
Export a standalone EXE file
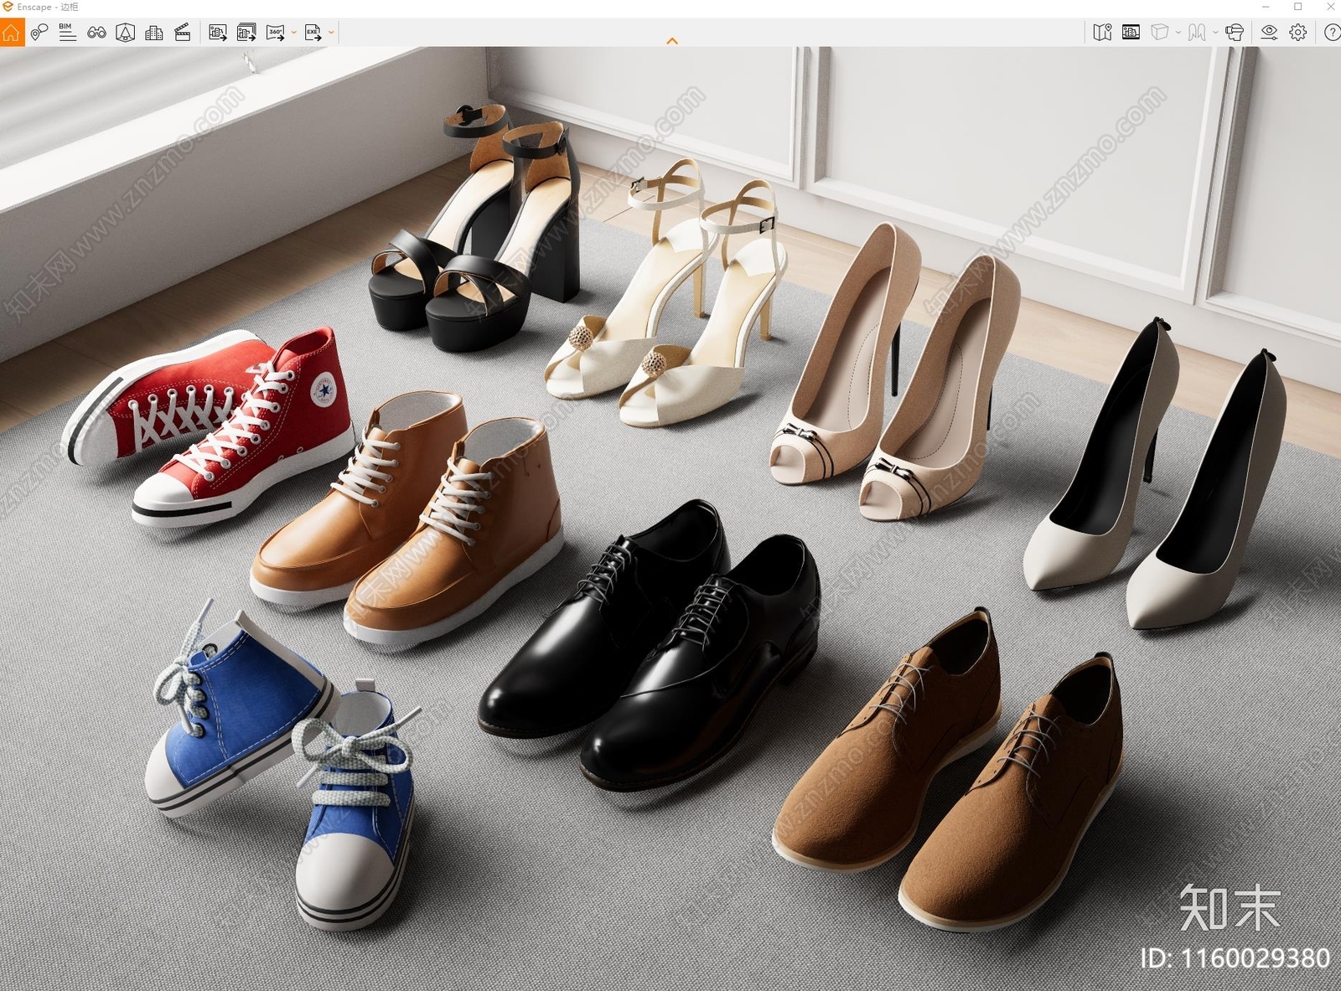click(313, 33)
